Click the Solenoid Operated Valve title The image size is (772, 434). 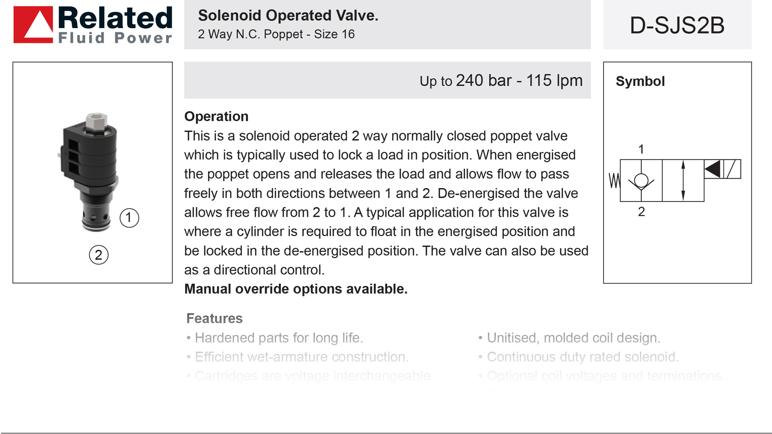click(288, 15)
